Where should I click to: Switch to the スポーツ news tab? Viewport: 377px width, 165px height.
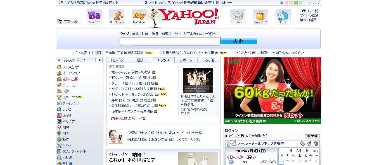point(186,60)
